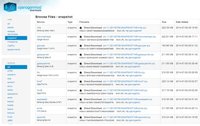Download cm-11-20140708-SNAPSHOT-M8-find7.zip

click(x=125, y=81)
